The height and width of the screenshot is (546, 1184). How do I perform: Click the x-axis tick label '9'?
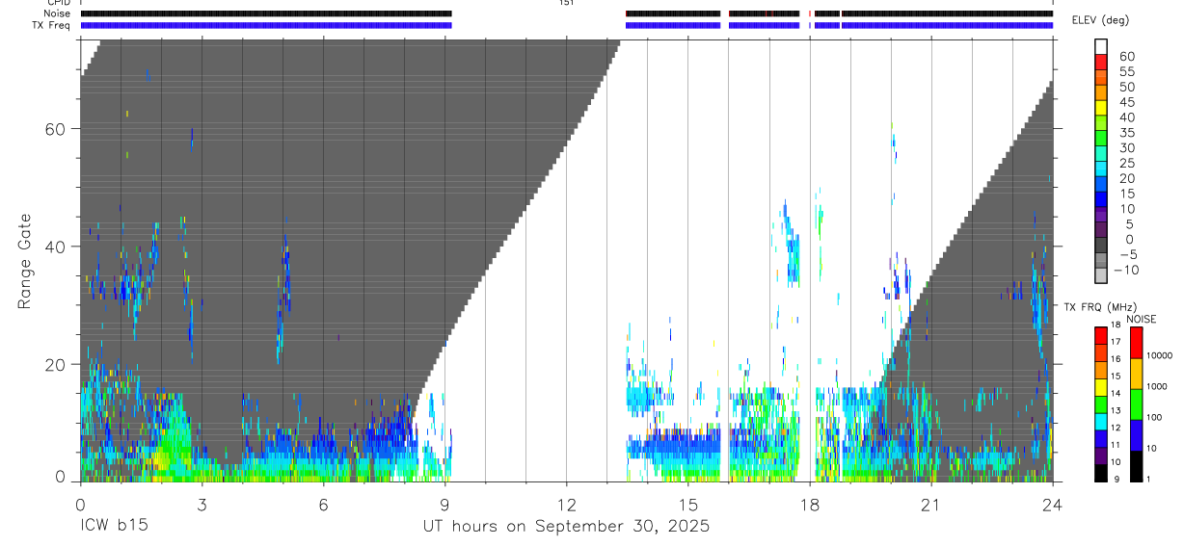click(444, 505)
